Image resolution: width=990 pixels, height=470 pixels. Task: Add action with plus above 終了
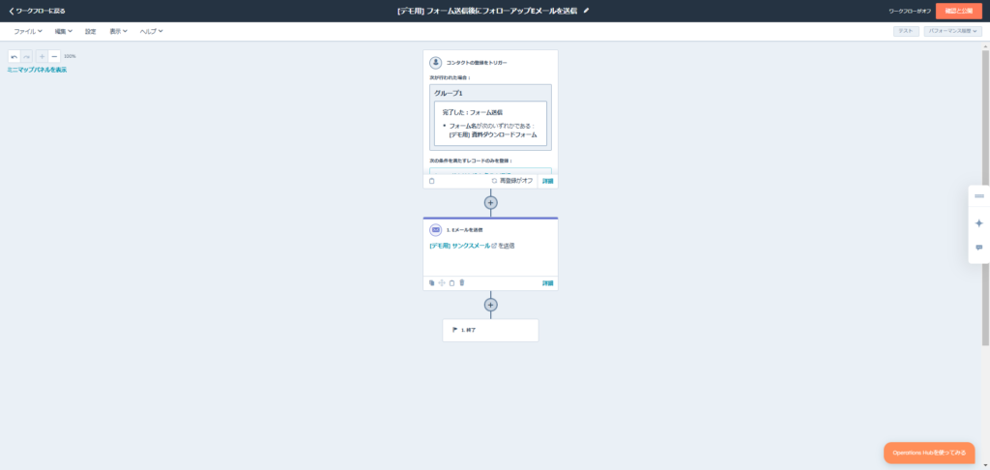point(490,305)
